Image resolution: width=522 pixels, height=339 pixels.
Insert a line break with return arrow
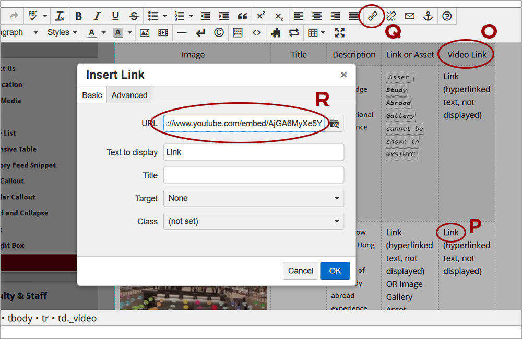click(x=200, y=33)
